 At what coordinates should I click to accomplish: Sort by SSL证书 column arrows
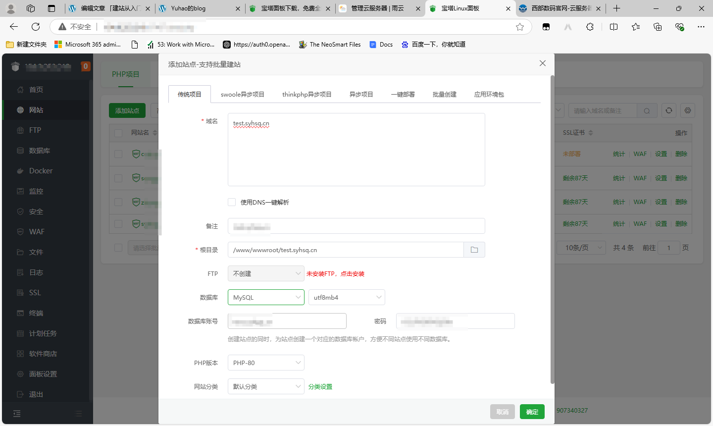591,133
